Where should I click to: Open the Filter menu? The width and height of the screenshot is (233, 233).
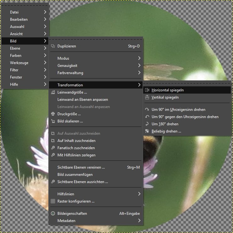(14, 70)
